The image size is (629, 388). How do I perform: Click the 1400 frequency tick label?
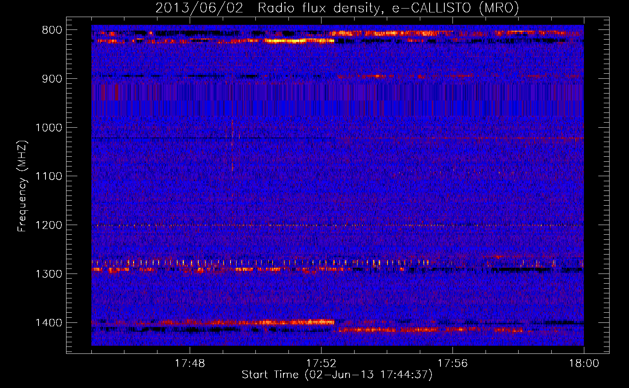coord(49,323)
